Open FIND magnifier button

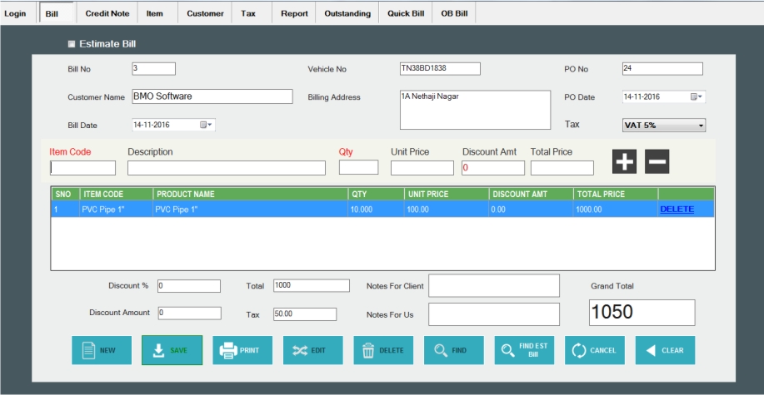453,350
